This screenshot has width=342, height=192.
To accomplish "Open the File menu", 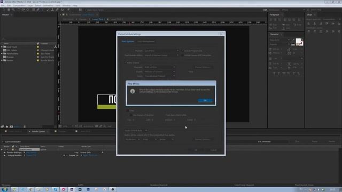I will tap(3, 5).
